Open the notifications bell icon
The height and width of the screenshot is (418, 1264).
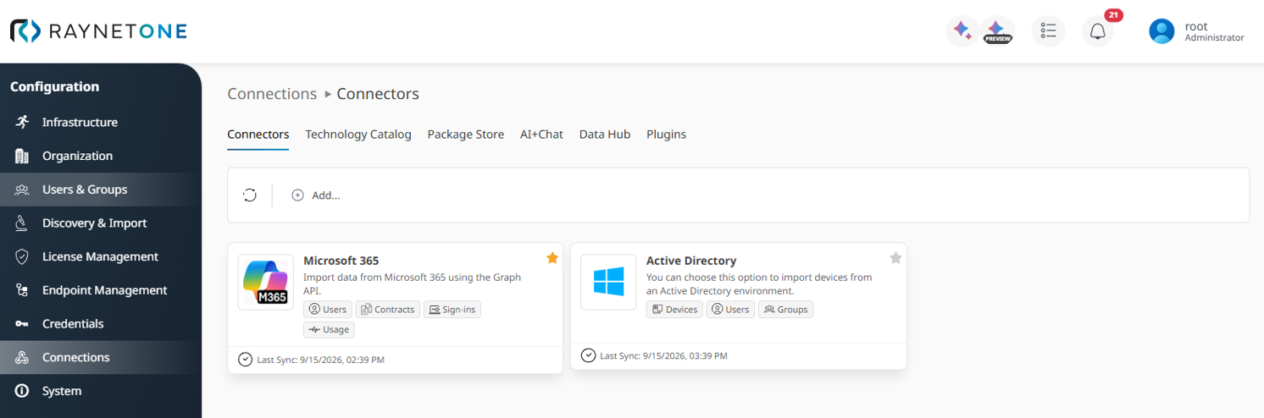coord(1098,31)
